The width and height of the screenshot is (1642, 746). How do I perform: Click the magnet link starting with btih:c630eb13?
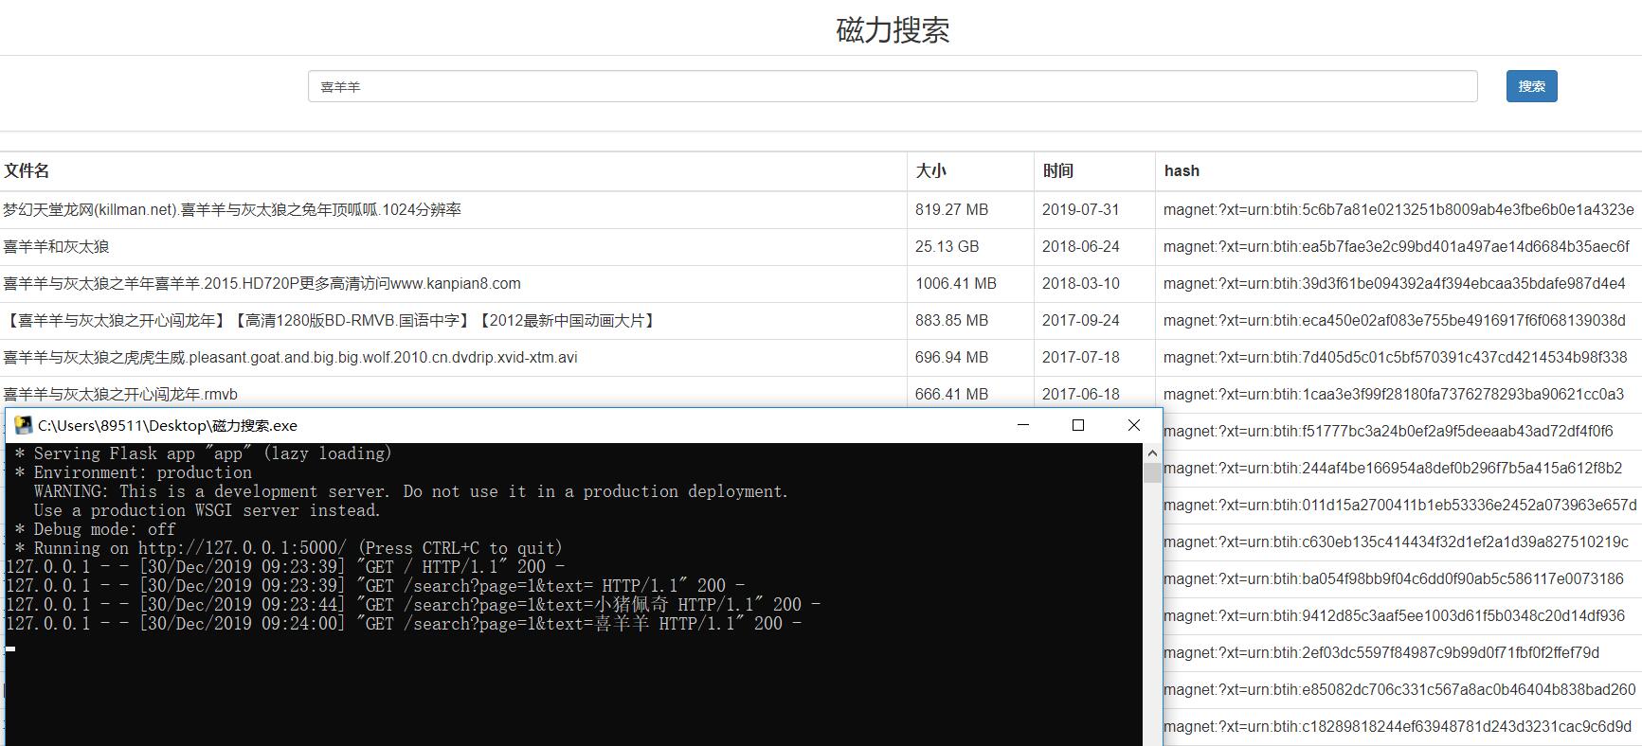[x=1396, y=542]
